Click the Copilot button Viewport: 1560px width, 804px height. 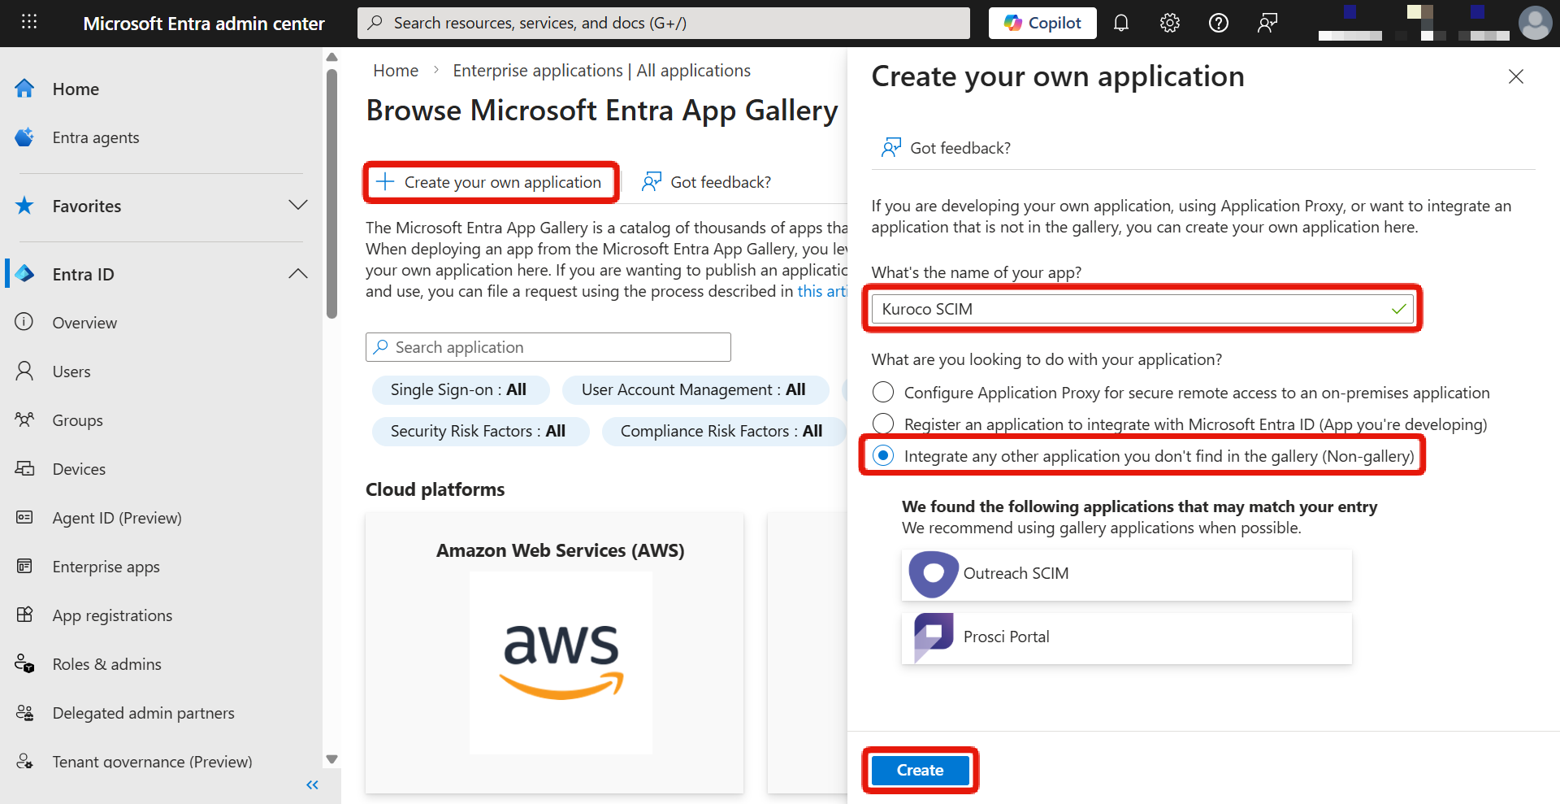click(x=1042, y=23)
